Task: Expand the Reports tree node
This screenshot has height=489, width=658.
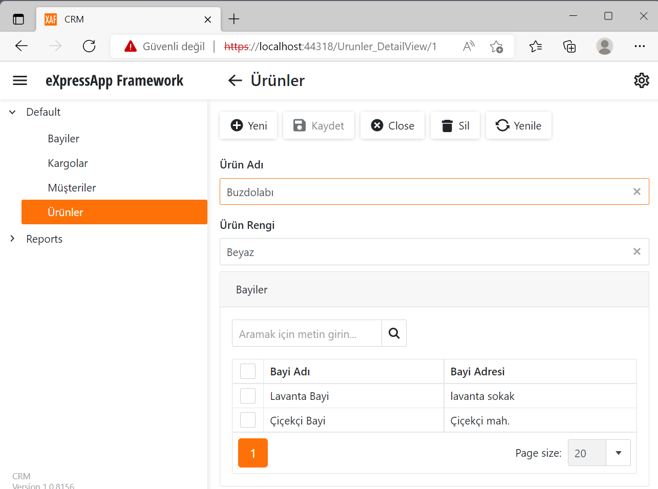Action: 12,238
